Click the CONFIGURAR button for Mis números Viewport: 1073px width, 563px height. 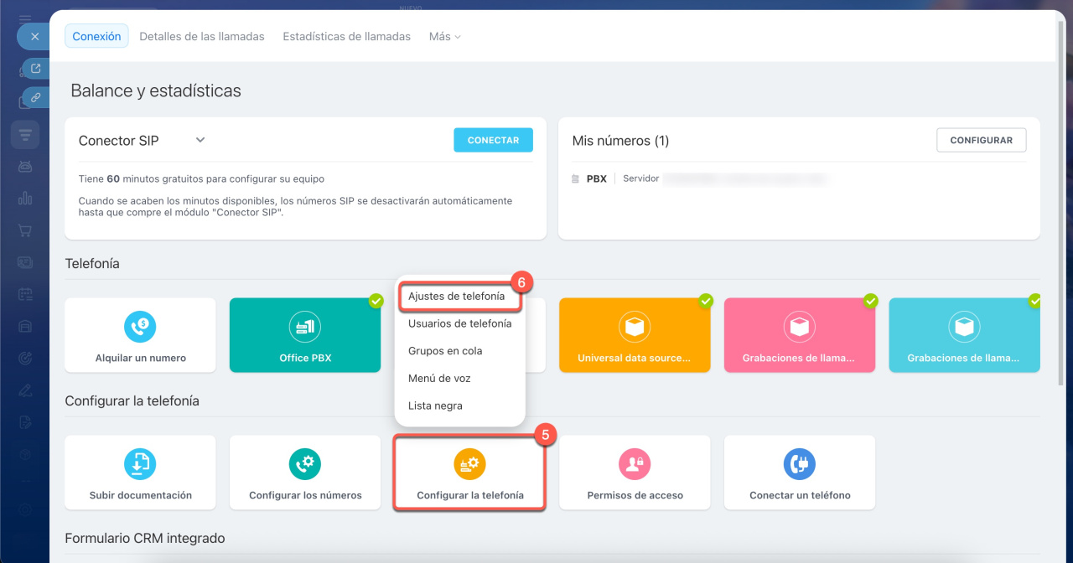(981, 141)
